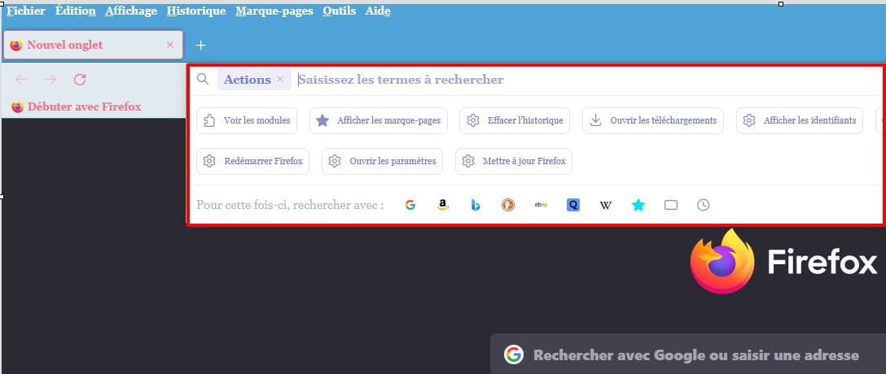Click Redémarrer Firefox action
The height and width of the screenshot is (374, 886).
[x=252, y=161]
